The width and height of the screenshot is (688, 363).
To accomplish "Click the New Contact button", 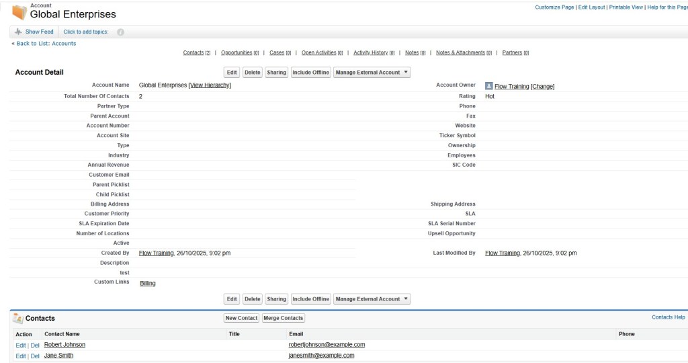I will tap(241, 318).
